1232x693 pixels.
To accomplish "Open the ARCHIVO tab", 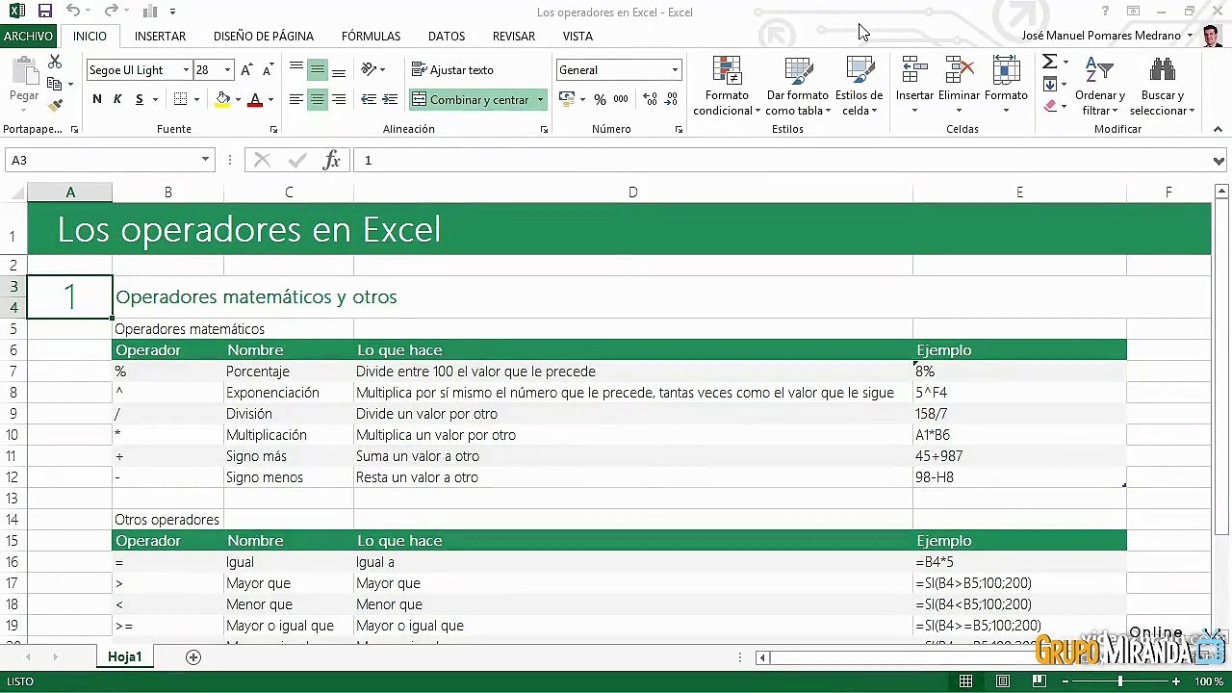I will coord(28,36).
